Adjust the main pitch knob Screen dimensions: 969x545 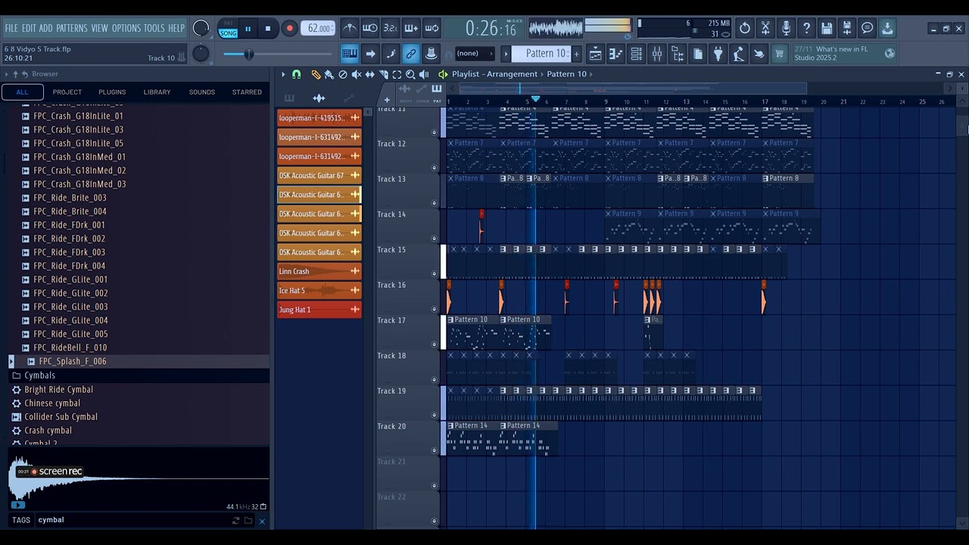coord(201,54)
